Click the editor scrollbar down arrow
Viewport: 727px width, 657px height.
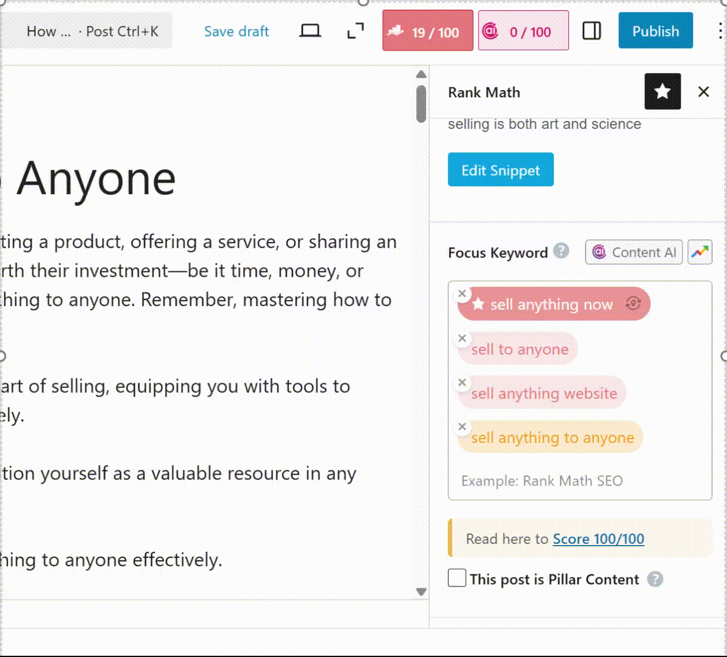tap(421, 591)
